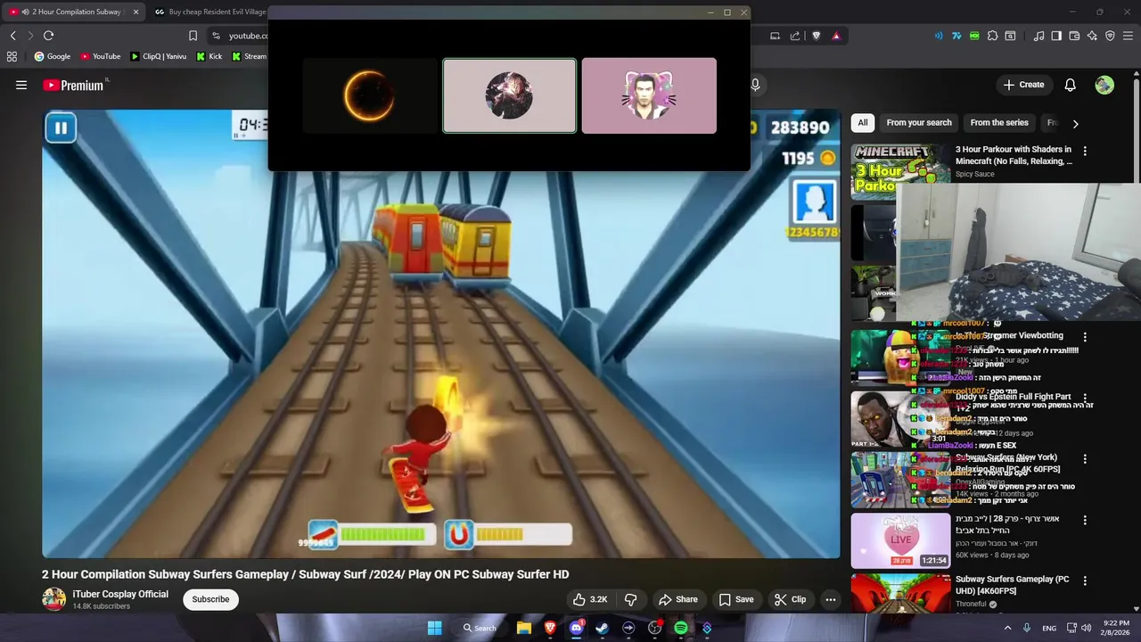The image size is (1141, 642).
Task: Open the Create button menu
Action: 1023,85
